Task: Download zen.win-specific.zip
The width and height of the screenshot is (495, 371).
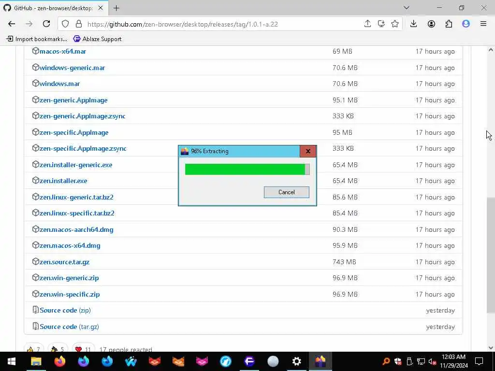Action: click(70, 295)
